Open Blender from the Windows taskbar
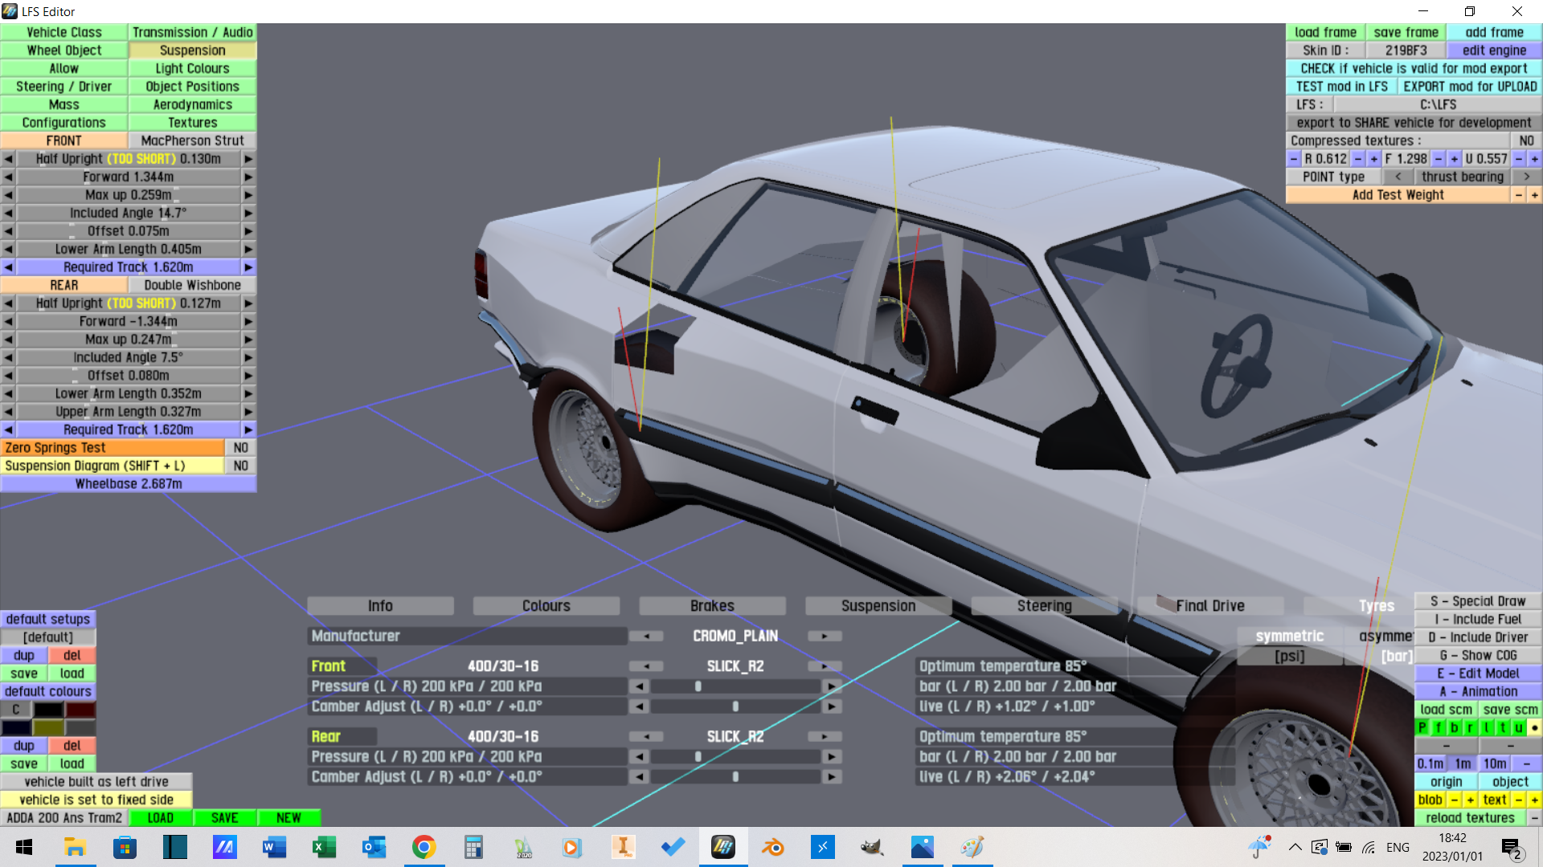The height and width of the screenshot is (867, 1543). point(772,847)
